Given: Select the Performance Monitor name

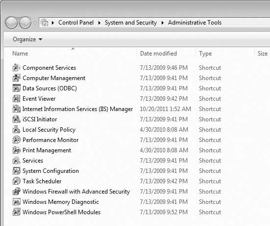Looking at the screenshot, I should pyautogui.click(x=50, y=140).
